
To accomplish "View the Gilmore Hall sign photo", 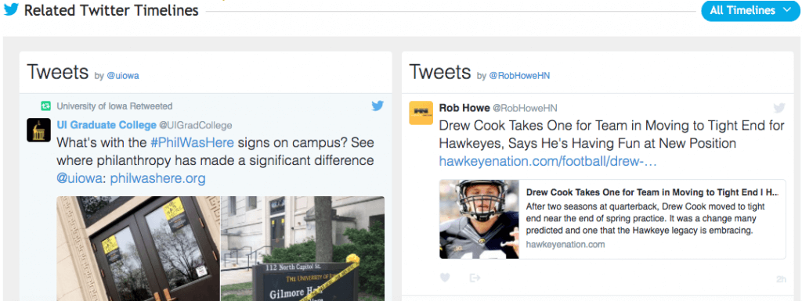I will point(303,249).
